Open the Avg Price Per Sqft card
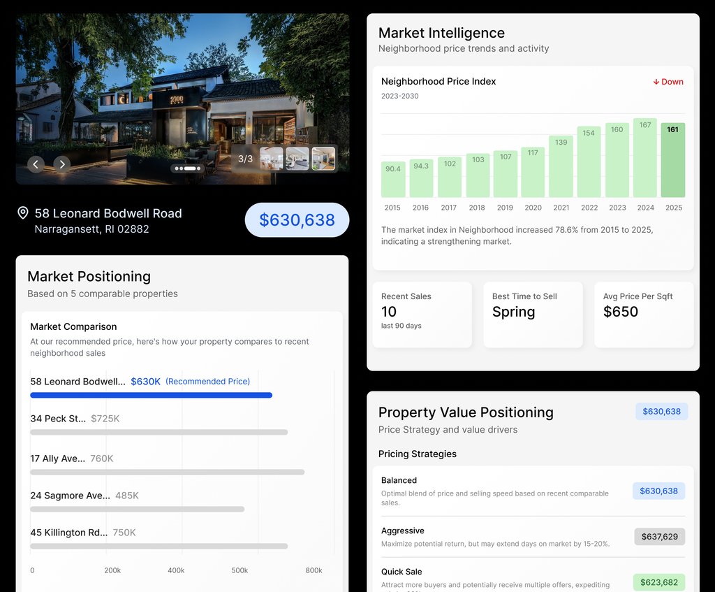Image resolution: width=715 pixels, height=592 pixels. coord(644,315)
